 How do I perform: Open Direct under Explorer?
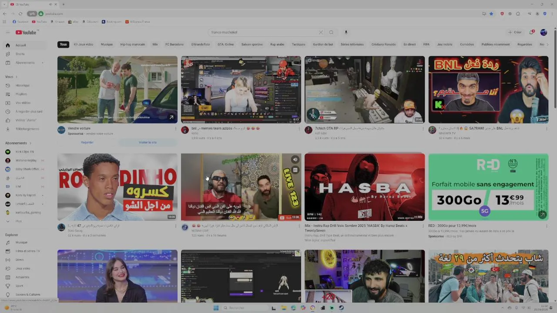click(24, 260)
